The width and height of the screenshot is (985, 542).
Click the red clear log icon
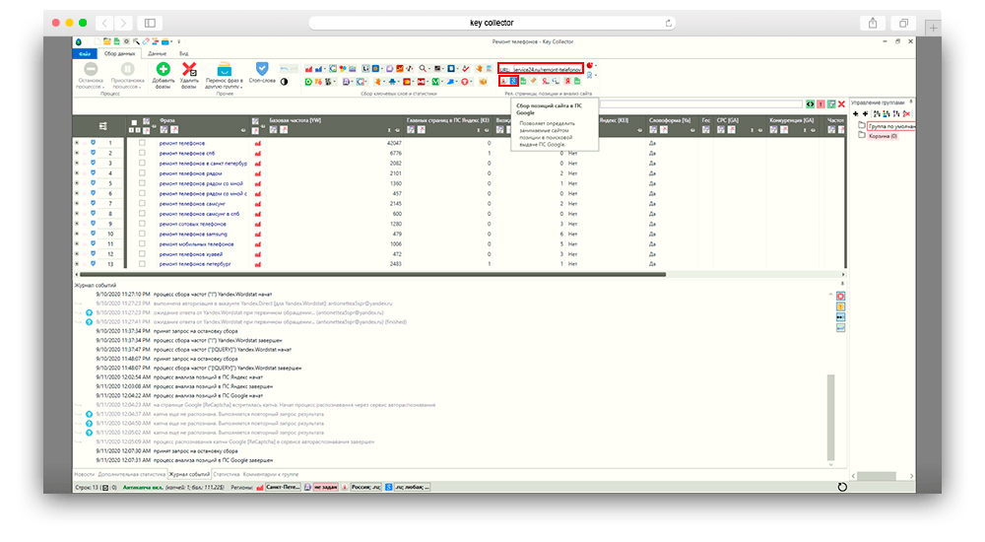pos(840,297)
